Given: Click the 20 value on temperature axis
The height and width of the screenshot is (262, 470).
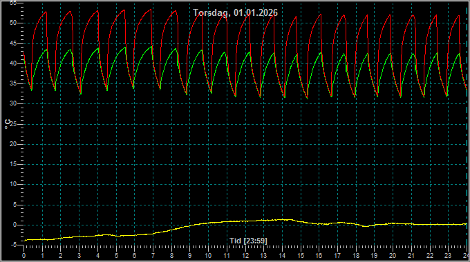Looking at the screenshot, I should tap(13, 144).
